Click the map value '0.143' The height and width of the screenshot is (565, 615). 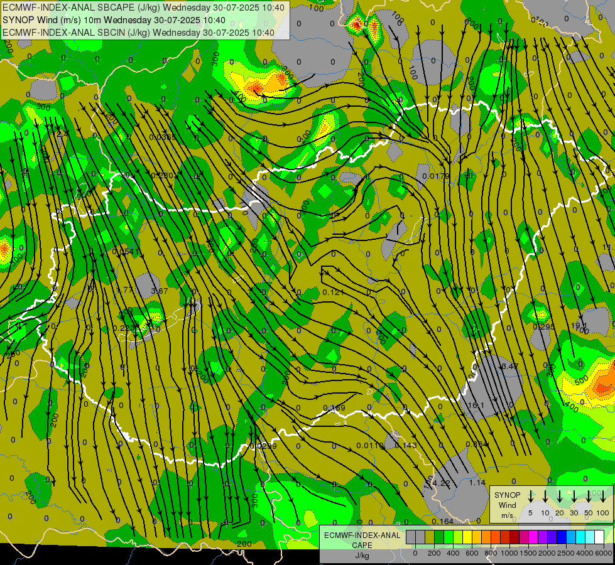406,445
